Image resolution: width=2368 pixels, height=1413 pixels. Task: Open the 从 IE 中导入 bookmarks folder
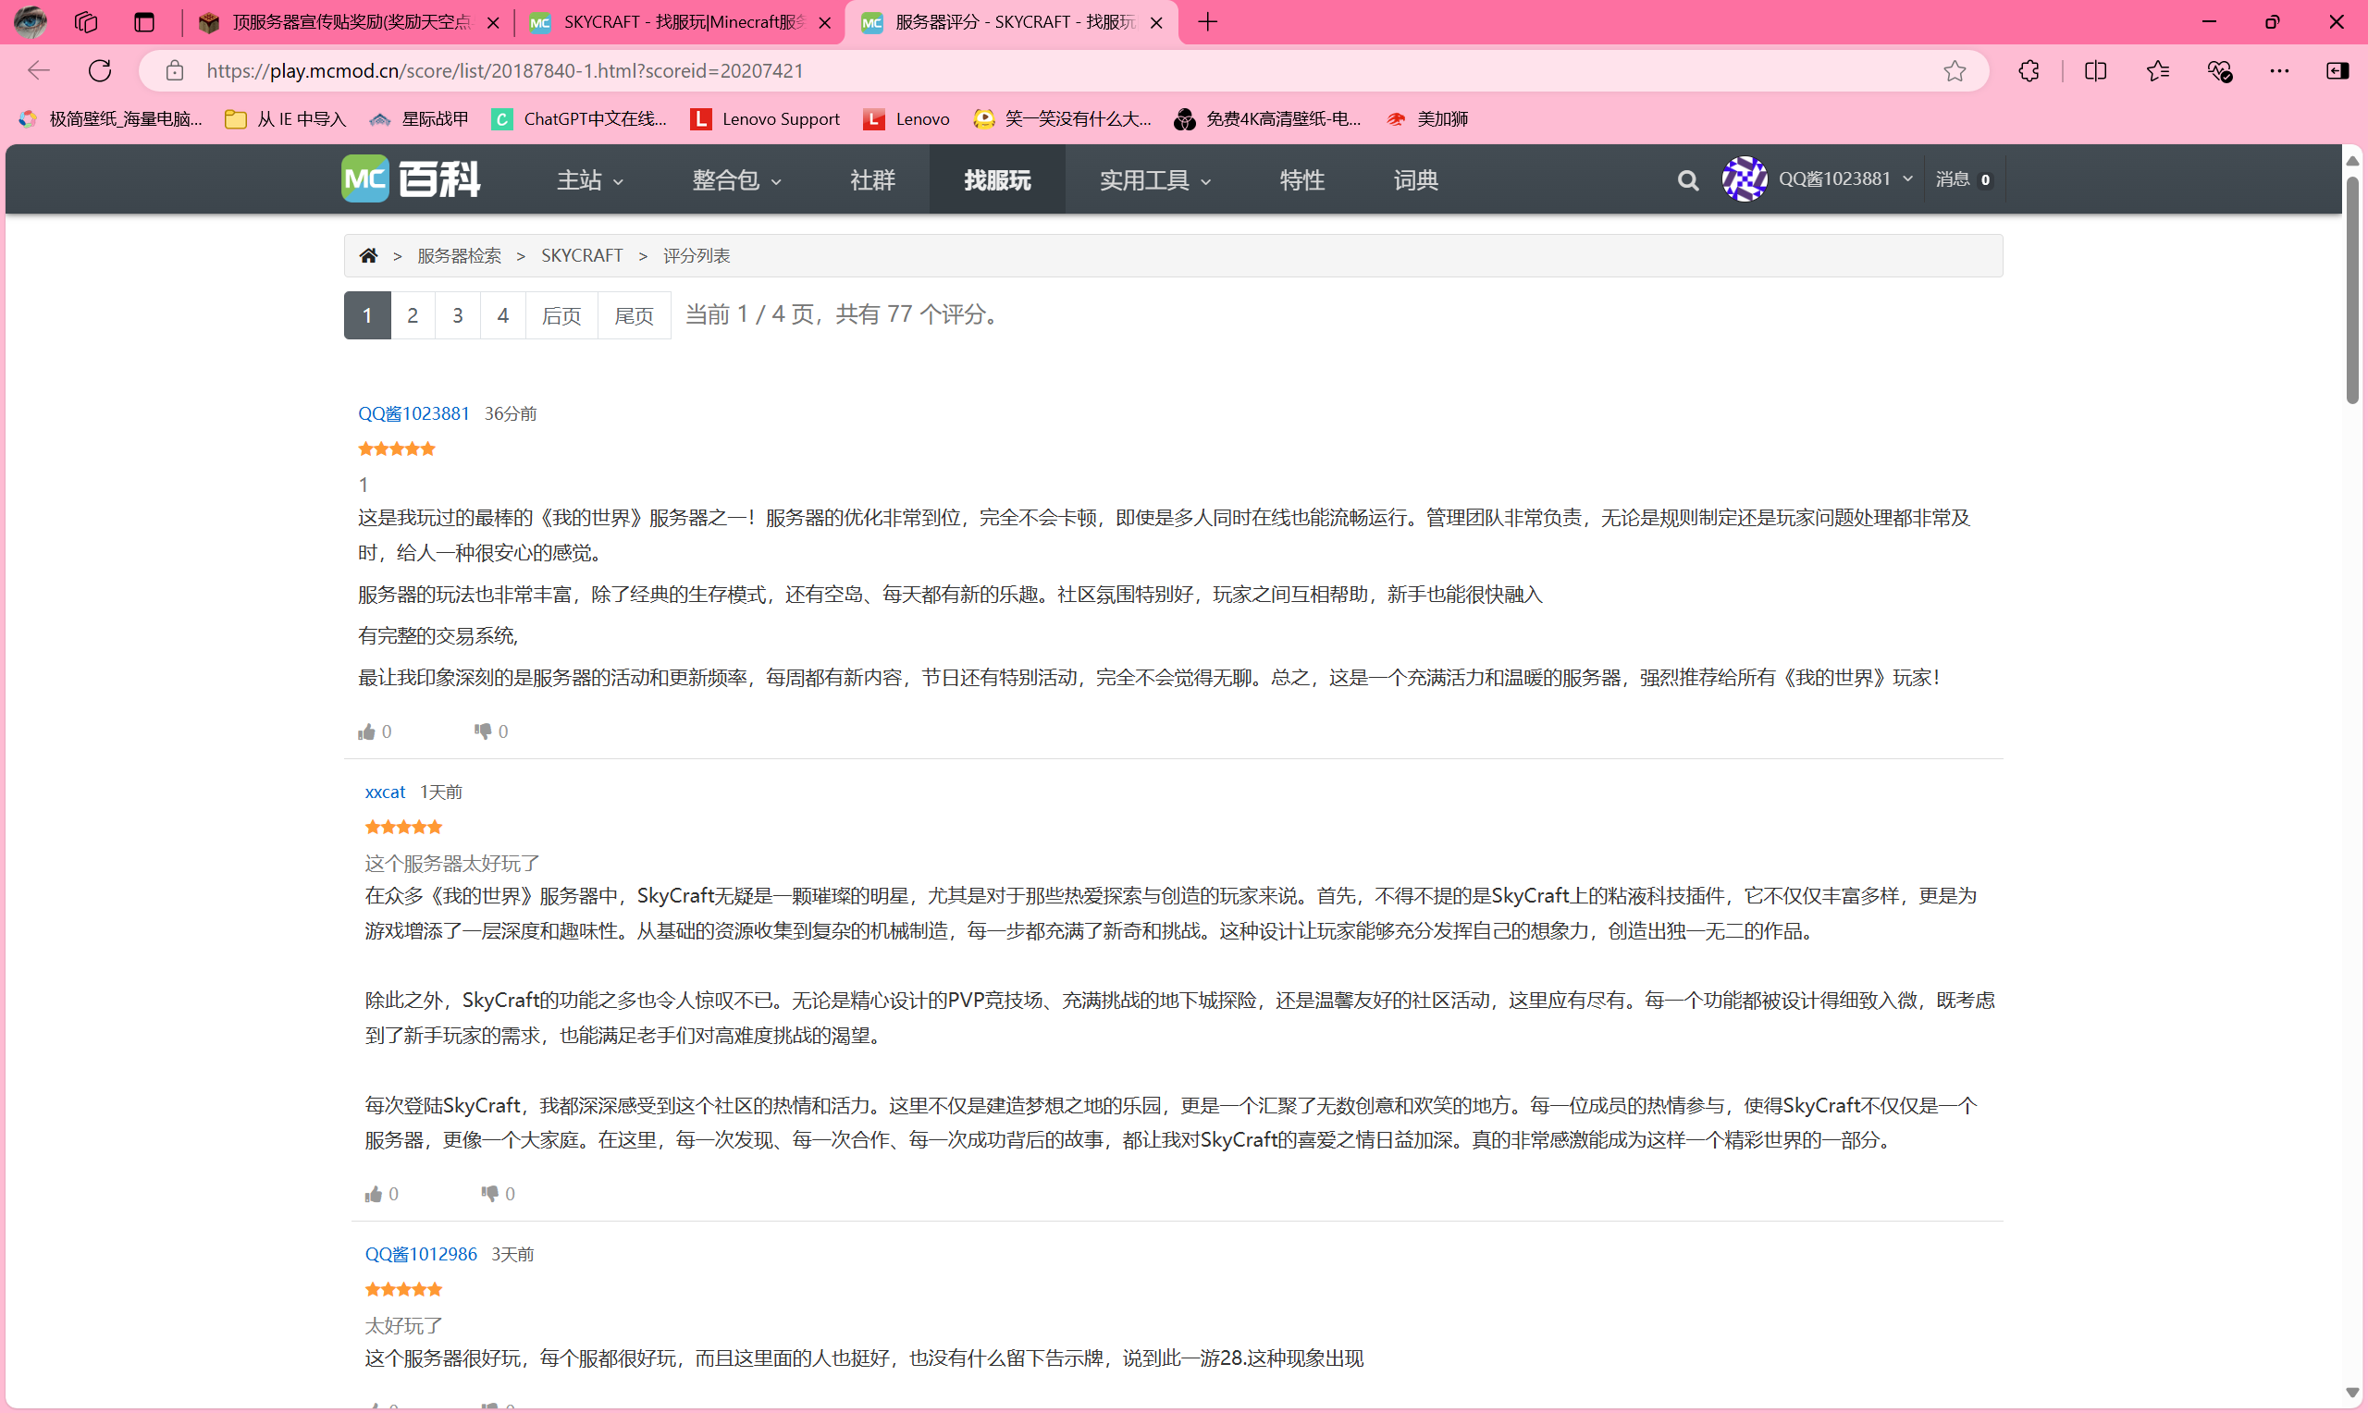pyautogui.click(x=286, y=119)
